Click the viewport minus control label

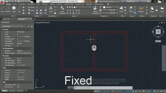click(x=35, y=22)
